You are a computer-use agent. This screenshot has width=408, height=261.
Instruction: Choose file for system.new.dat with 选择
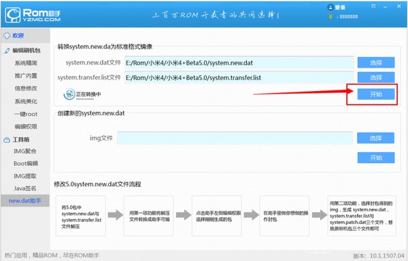pyautogui.click(x=376, y=63)
